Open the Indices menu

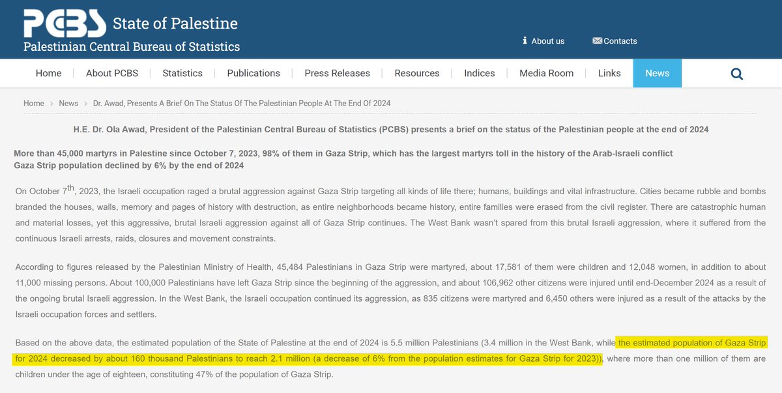click(480, 73)
